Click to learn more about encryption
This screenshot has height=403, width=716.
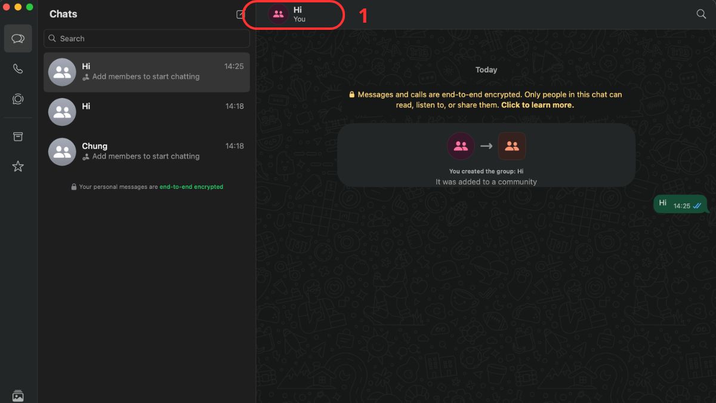[537, 105]
